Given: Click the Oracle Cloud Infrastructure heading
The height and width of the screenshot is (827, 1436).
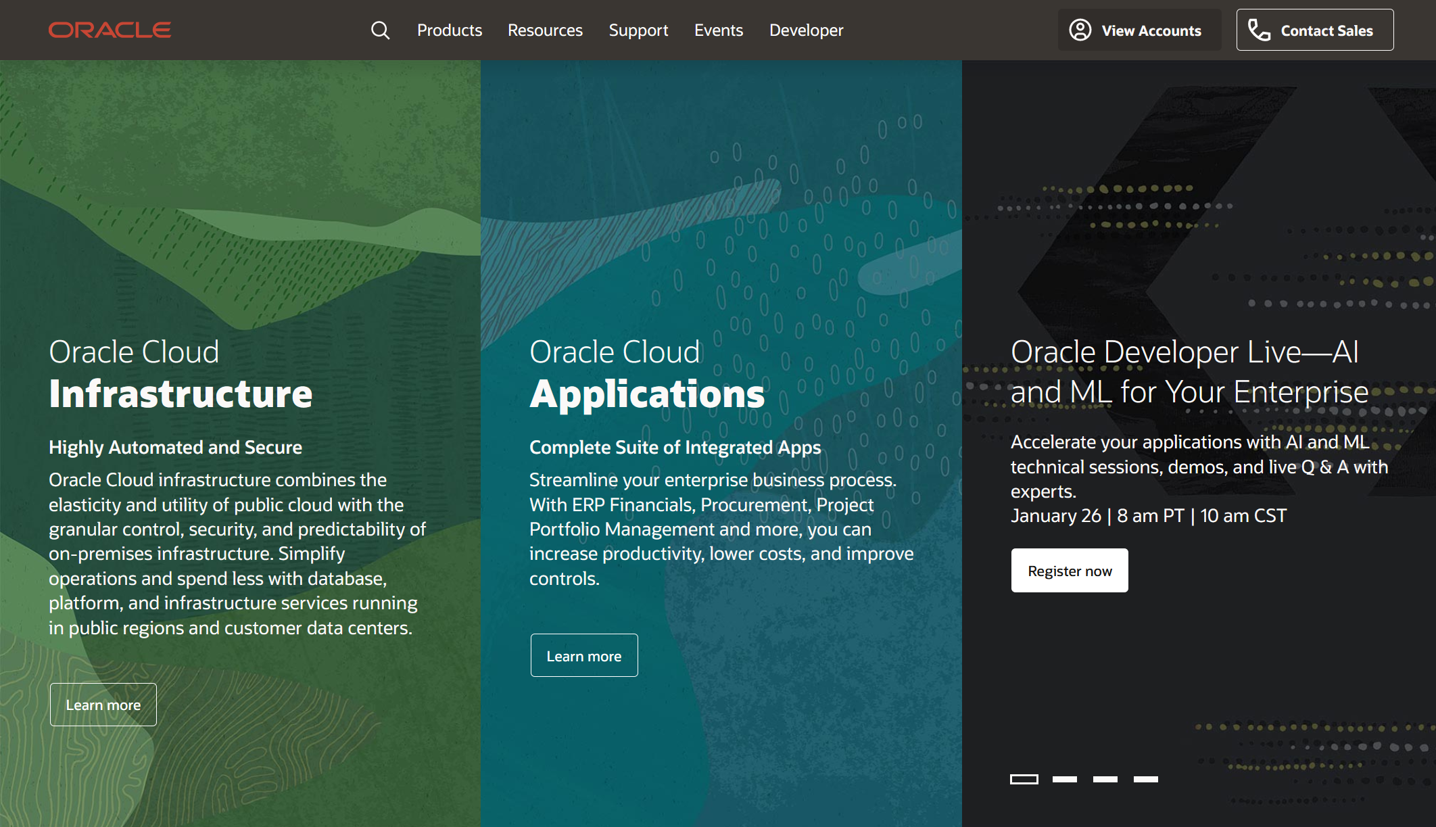Looking at the screenshot, I should tap(181, 374).
